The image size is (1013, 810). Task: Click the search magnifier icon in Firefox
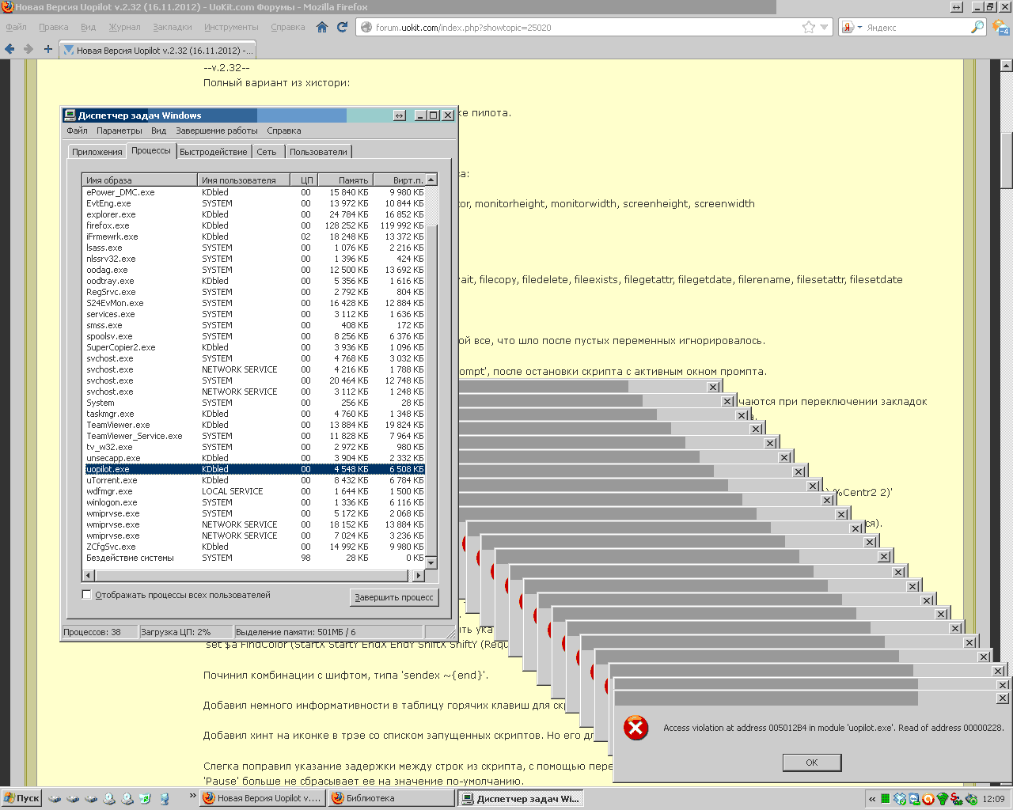[977, 27]
